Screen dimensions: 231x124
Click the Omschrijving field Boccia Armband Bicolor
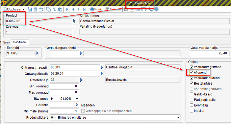[x=155, y=21]
